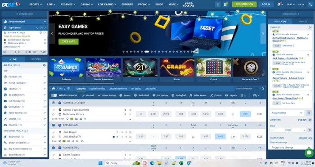Click the Stake amount input field
The height and width of the screenshot is (167, 315).
coord(288,130)
